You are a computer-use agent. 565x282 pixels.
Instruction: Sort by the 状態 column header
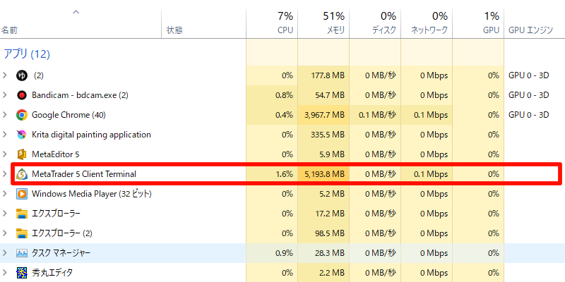[x=174, y=30]
